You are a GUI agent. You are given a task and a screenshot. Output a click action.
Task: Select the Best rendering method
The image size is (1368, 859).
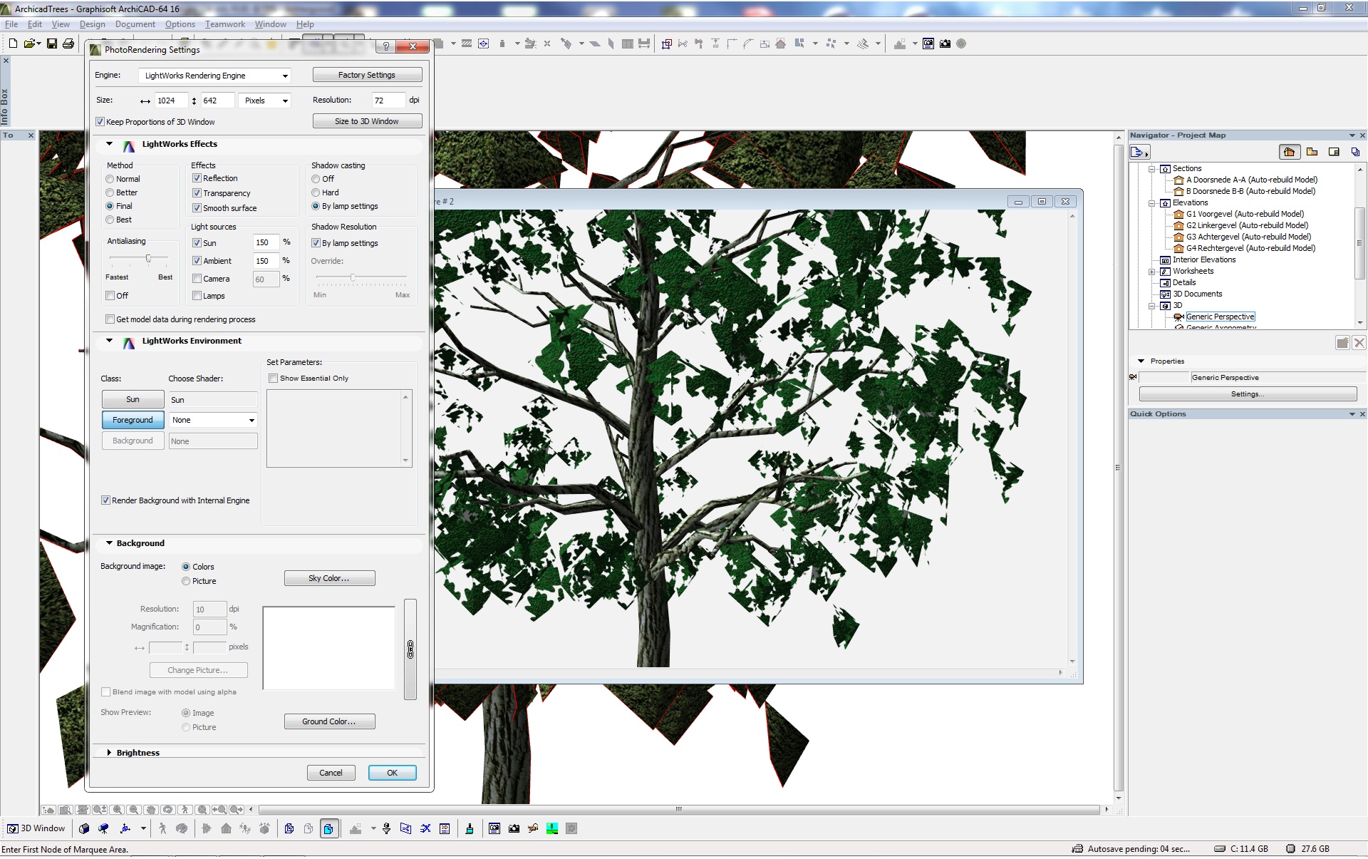pos(110,220)
